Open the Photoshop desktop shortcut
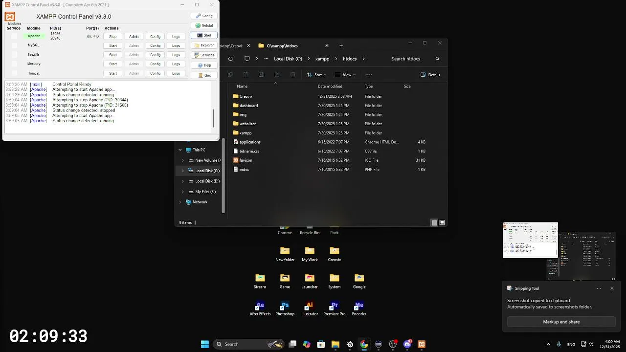Viewport: 626px width, 352px height. [x=285, y=308]
